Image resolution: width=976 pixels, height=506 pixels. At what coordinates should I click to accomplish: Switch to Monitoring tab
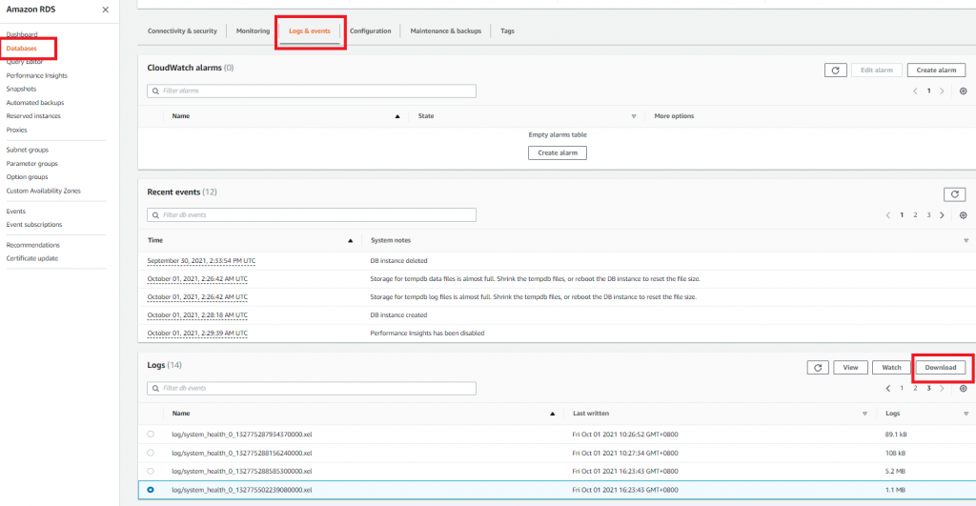coord(253,31)
